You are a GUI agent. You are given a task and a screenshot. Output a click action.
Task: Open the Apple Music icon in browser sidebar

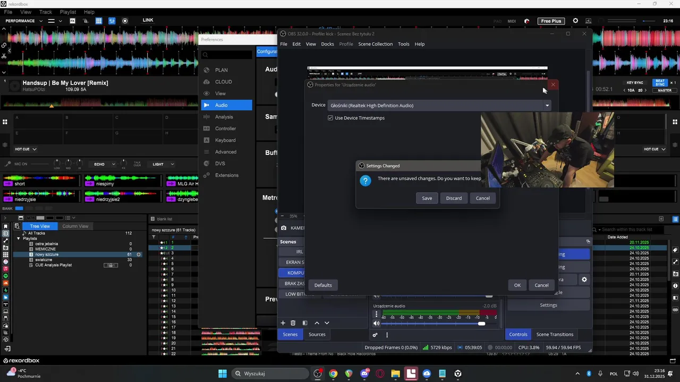coord(6,269)
